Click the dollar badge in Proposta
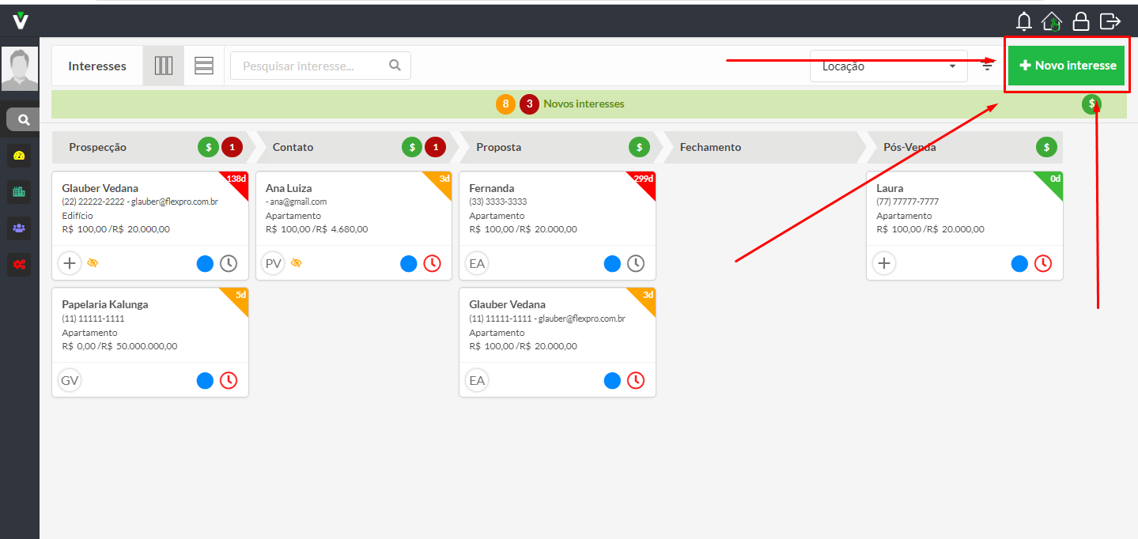Viewport: 1138px width, 539px height. pos(639,147)
